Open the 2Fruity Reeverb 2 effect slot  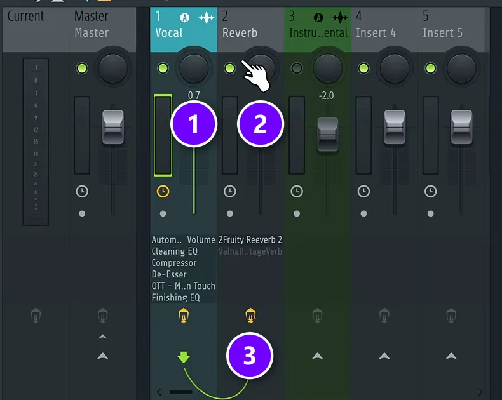(x=250, y=239)
